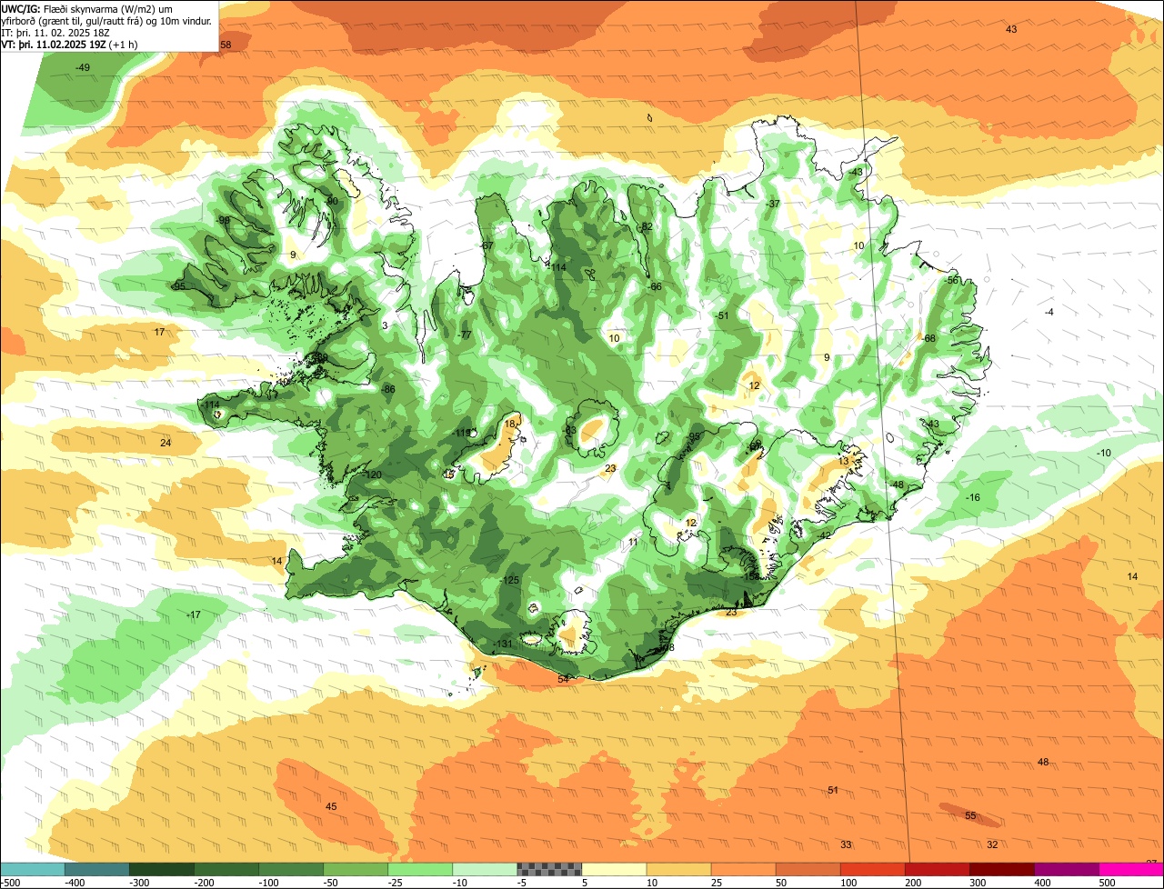
Task: Click the '55' value in the southeast sea
Action: [x=970, y=815]
